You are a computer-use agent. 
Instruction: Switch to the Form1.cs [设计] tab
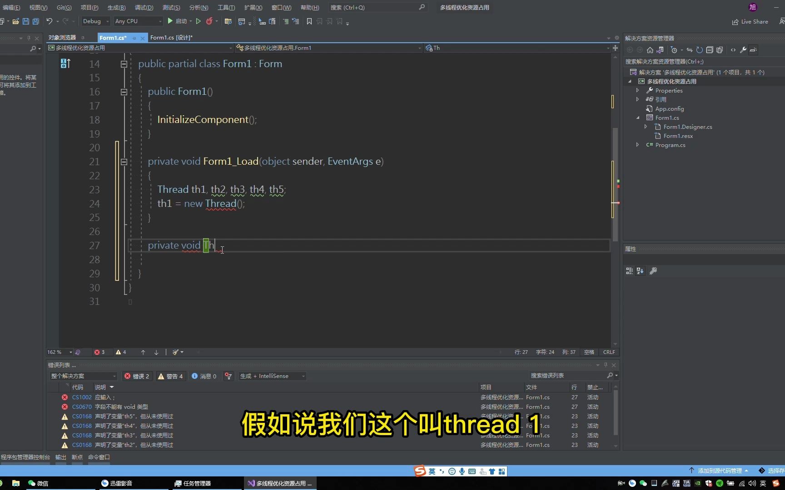tap(171, 38)
